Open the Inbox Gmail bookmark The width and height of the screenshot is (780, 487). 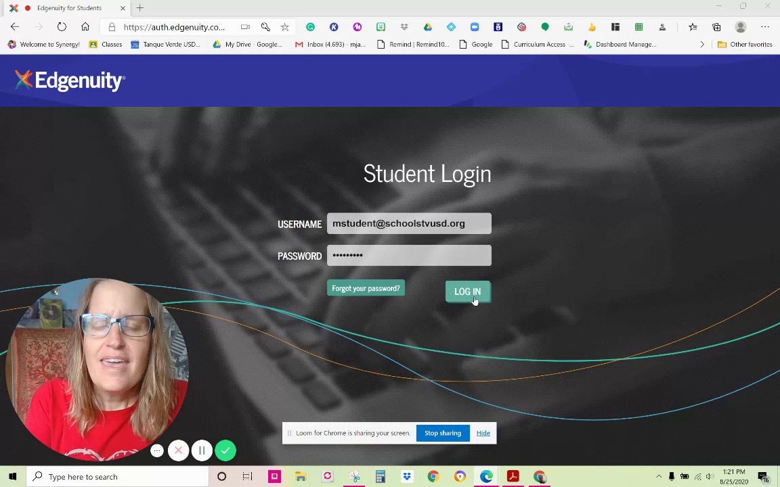point(330,44)
